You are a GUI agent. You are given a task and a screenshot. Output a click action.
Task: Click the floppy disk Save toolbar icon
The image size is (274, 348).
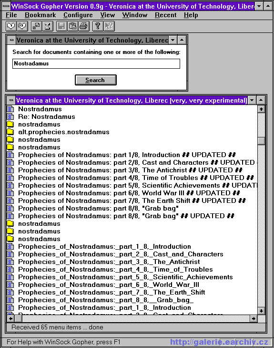click(61, 26)
